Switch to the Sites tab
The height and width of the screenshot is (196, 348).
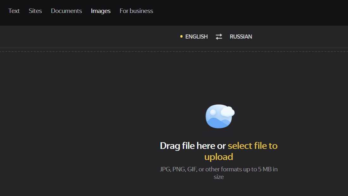[x=35, y=11]
